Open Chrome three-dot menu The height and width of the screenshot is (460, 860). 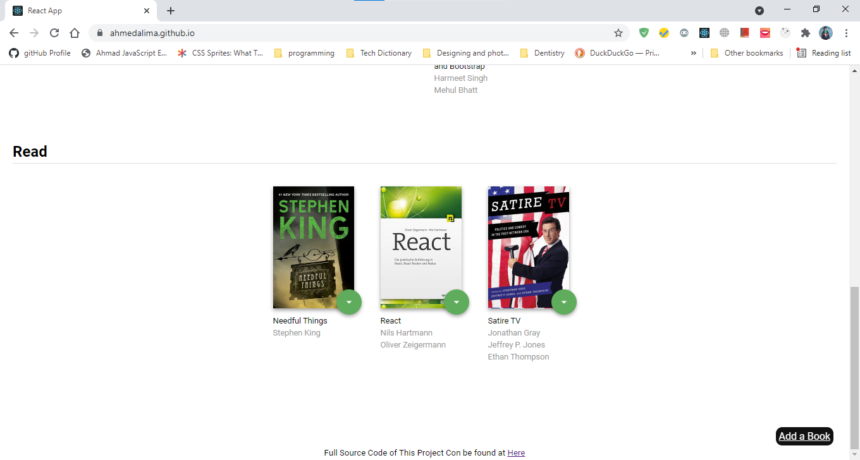click(846, 33)
